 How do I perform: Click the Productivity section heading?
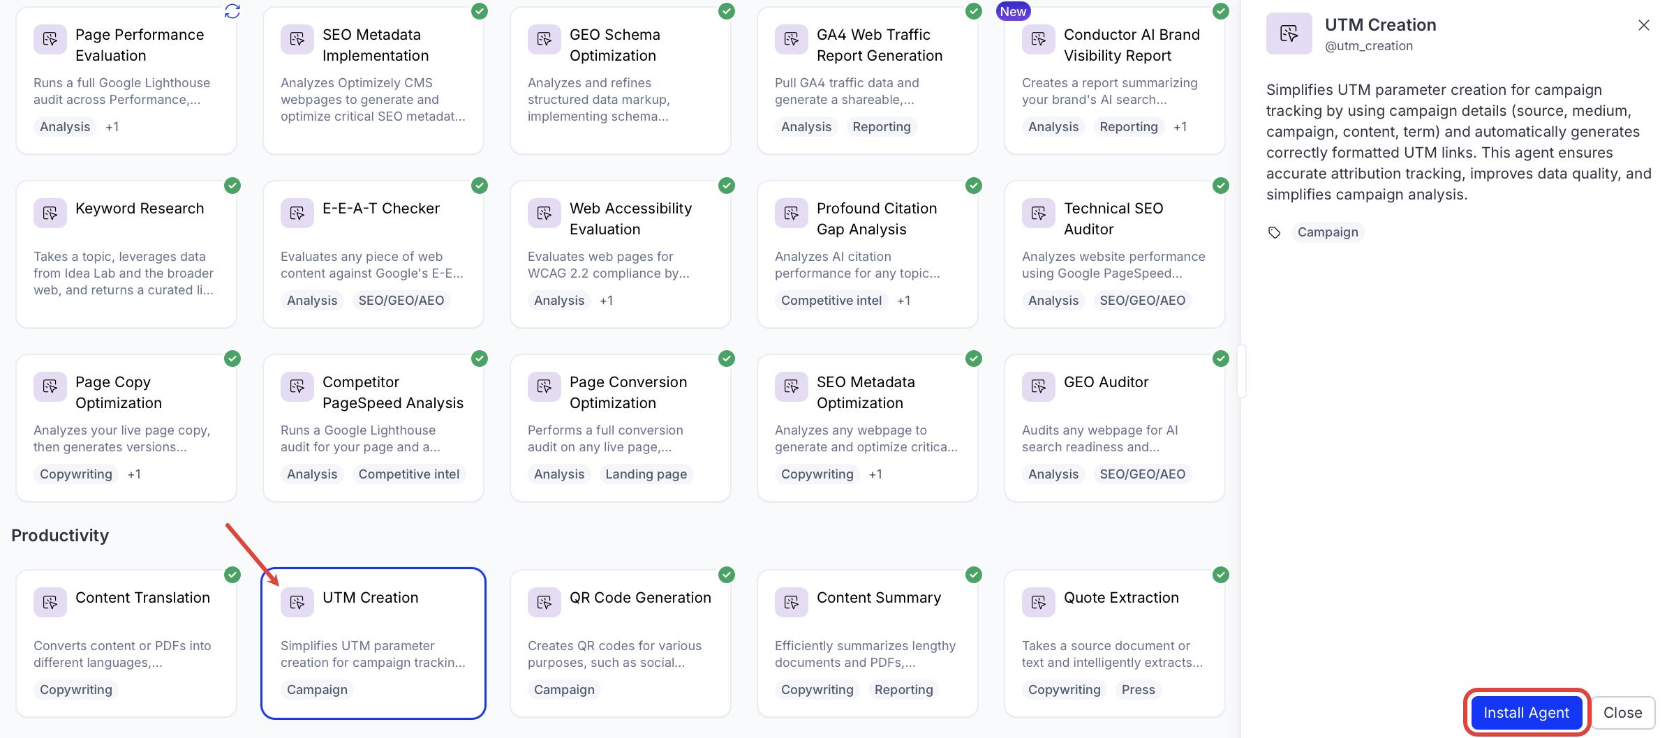click(60, 535)
